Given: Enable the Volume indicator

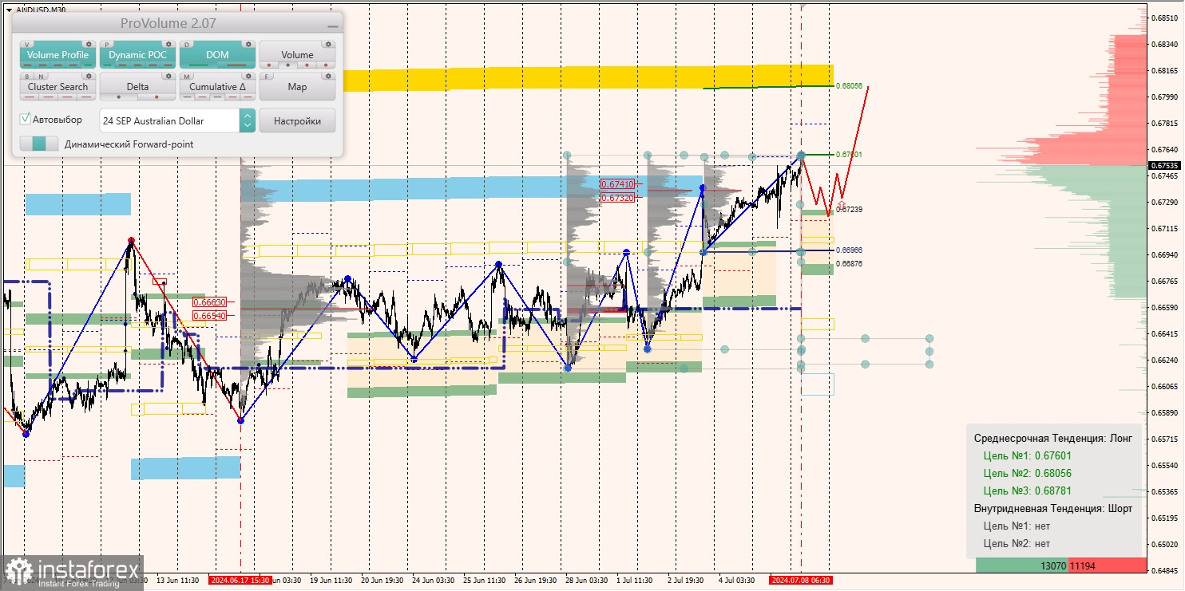Looking at the screenshot, I should click(x=297, y=55).
